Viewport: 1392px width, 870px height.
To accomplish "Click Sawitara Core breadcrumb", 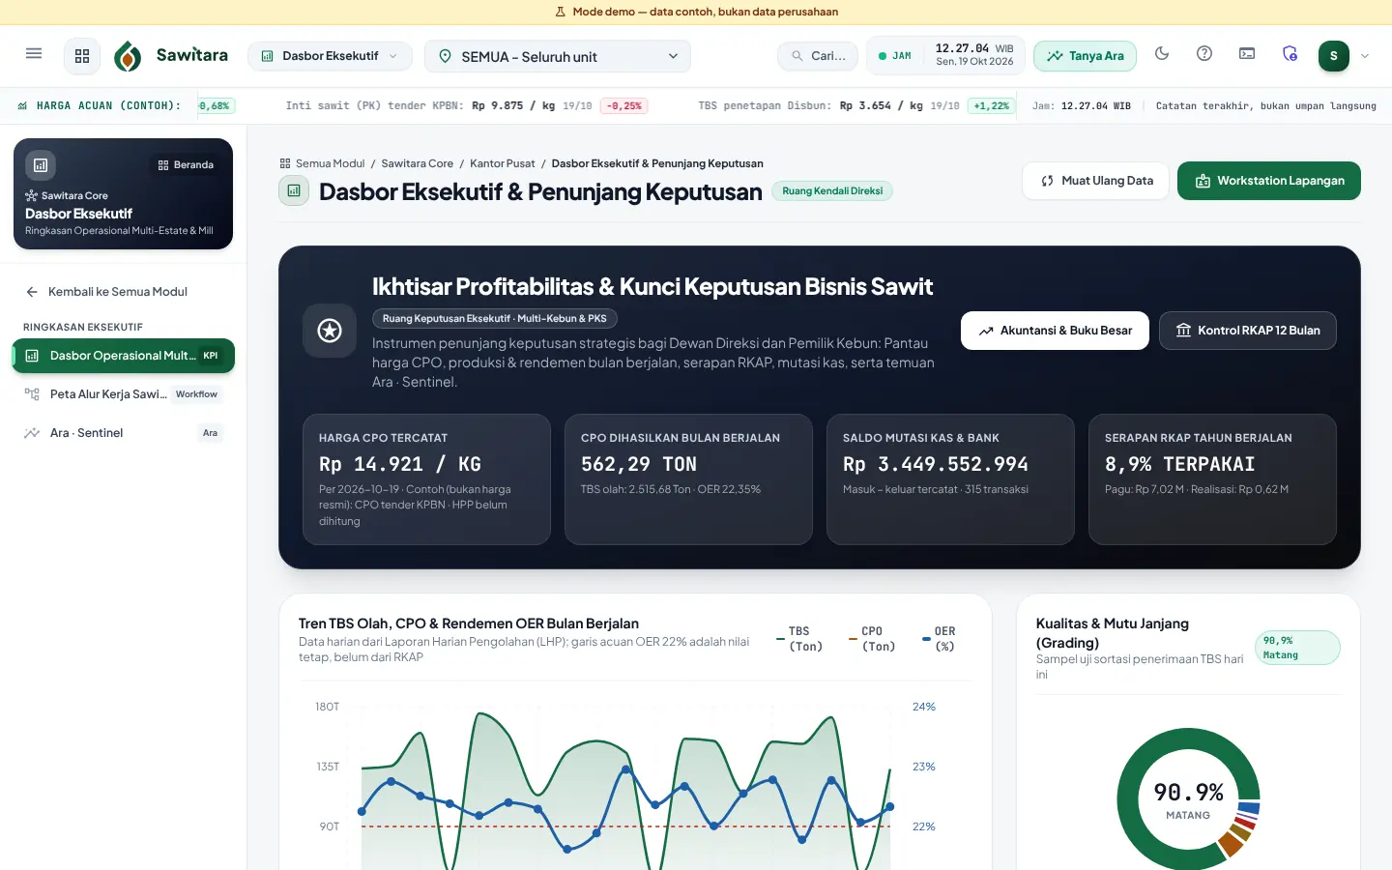I will (417, 163).
